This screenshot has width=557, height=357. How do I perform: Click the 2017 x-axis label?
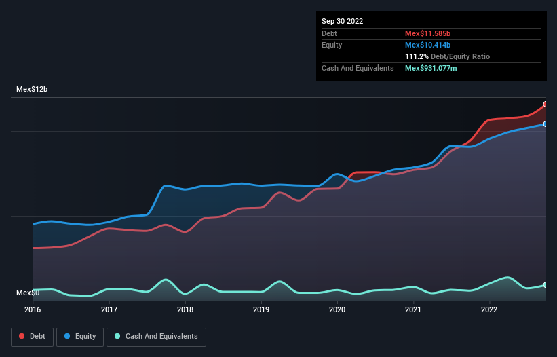[109, 309]
